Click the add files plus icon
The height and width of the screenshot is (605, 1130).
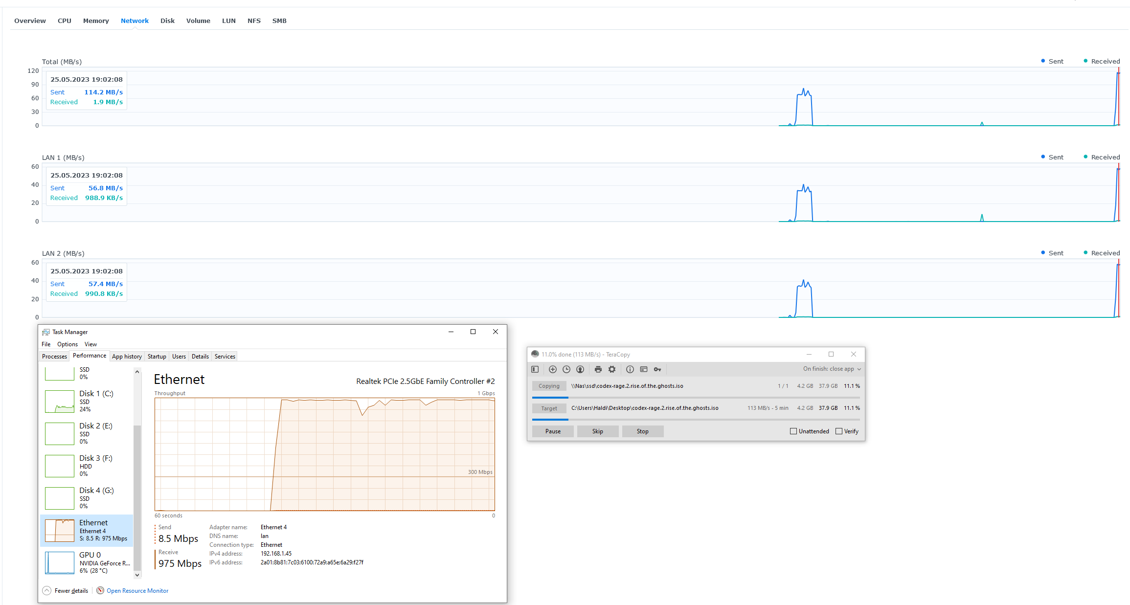tap(553, 369)
